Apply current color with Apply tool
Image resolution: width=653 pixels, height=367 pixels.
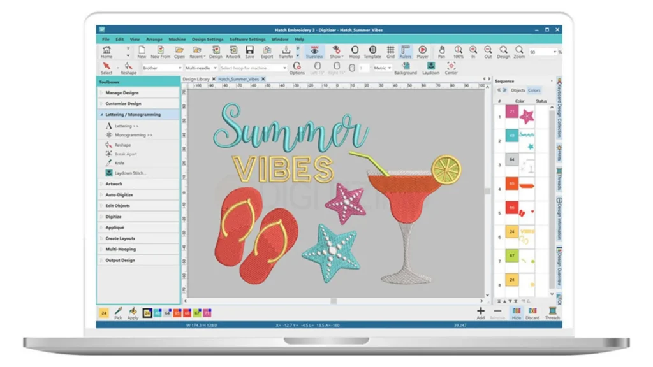pos(133,313)
